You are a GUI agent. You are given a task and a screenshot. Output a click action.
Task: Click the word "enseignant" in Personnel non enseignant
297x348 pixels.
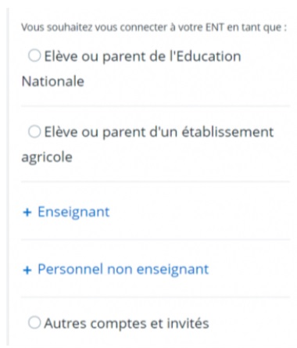(x=173, y=270)
